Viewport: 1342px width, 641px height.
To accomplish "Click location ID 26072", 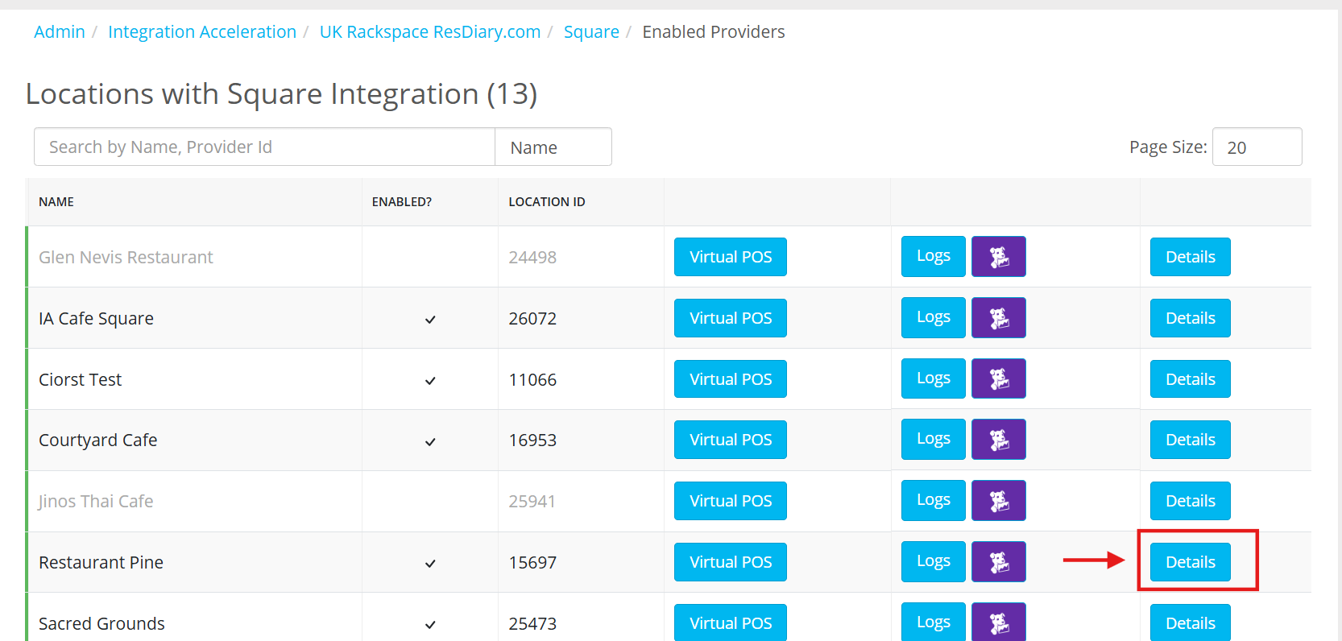I will click(532, 318).
